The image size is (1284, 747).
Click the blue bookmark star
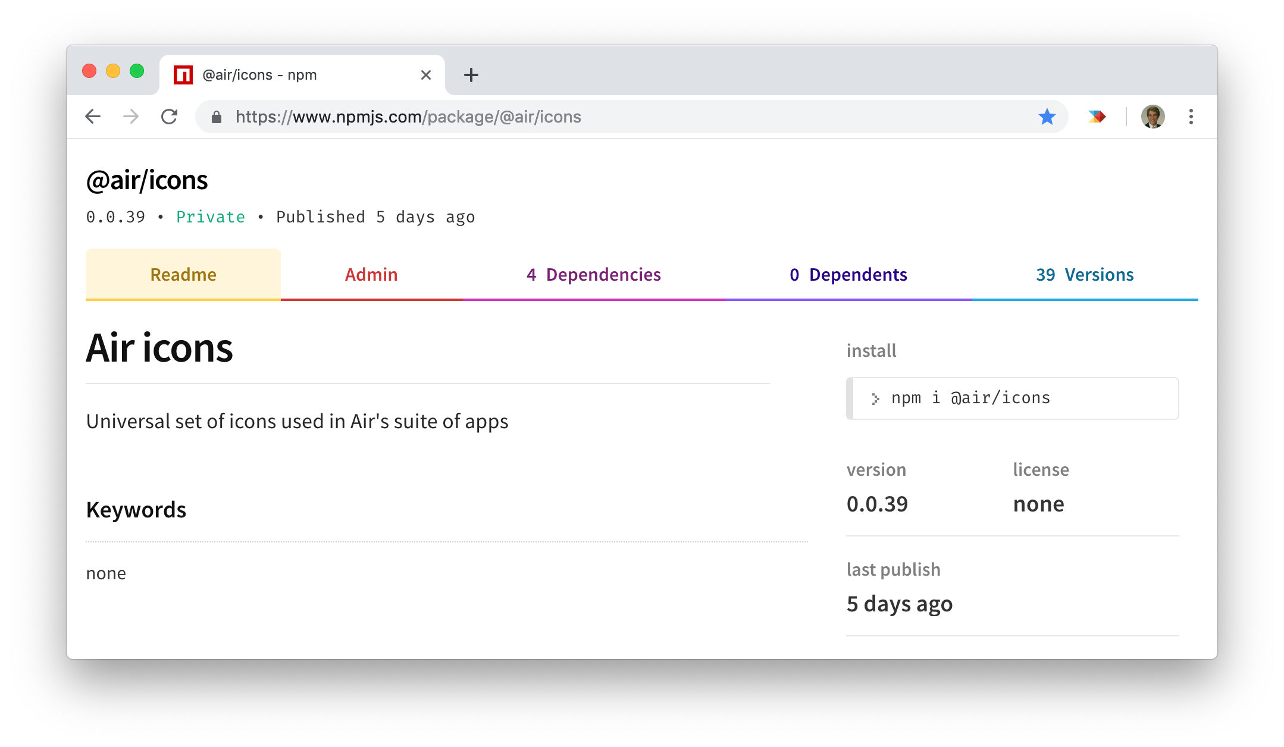point(1047,117)
